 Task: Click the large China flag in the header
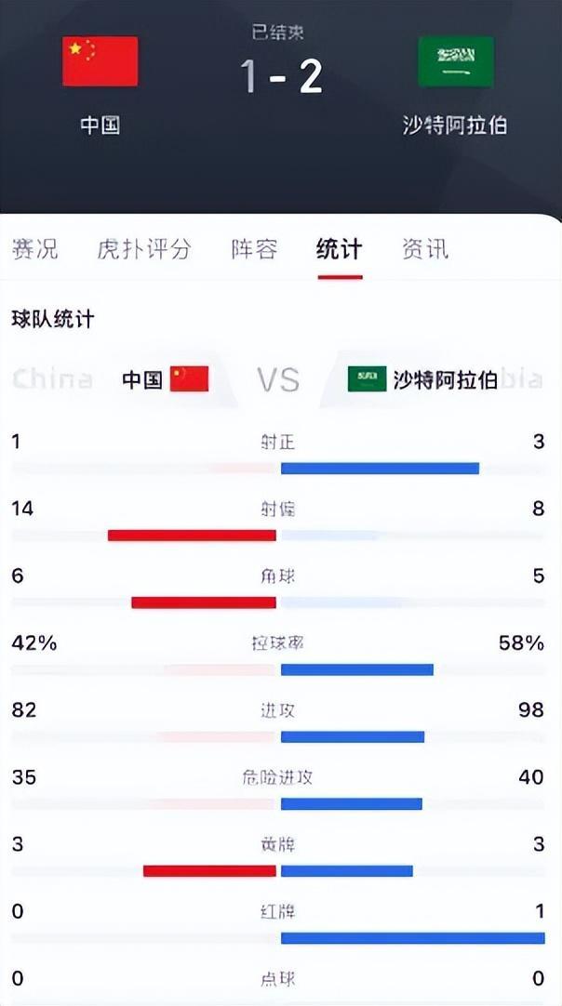(x=100, y=62)
